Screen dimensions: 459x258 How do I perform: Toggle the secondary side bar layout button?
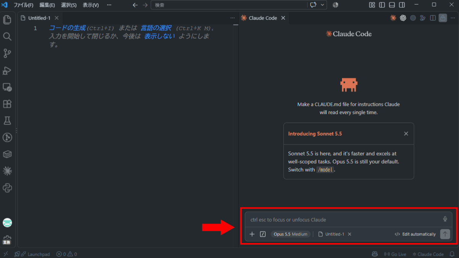(x=402, y=5)
